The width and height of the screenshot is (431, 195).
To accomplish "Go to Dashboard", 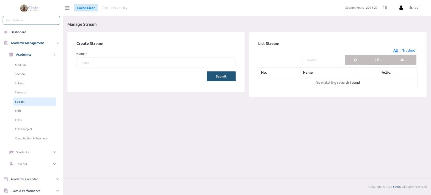I will (18, 32).
